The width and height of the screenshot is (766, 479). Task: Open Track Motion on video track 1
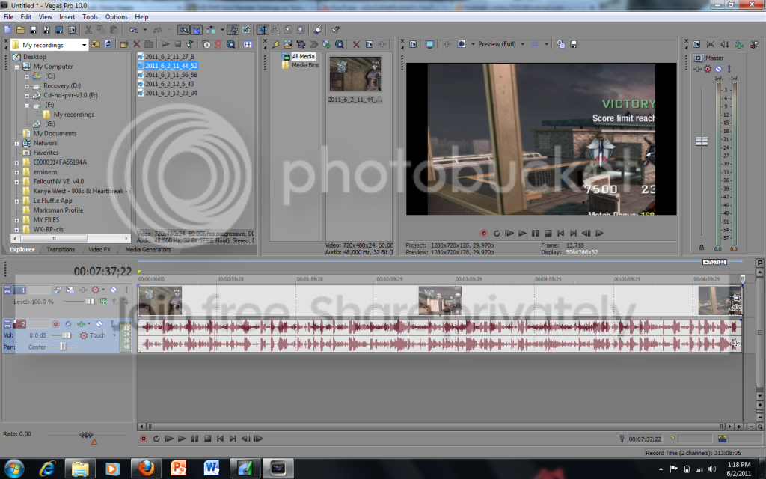(70, 290)
